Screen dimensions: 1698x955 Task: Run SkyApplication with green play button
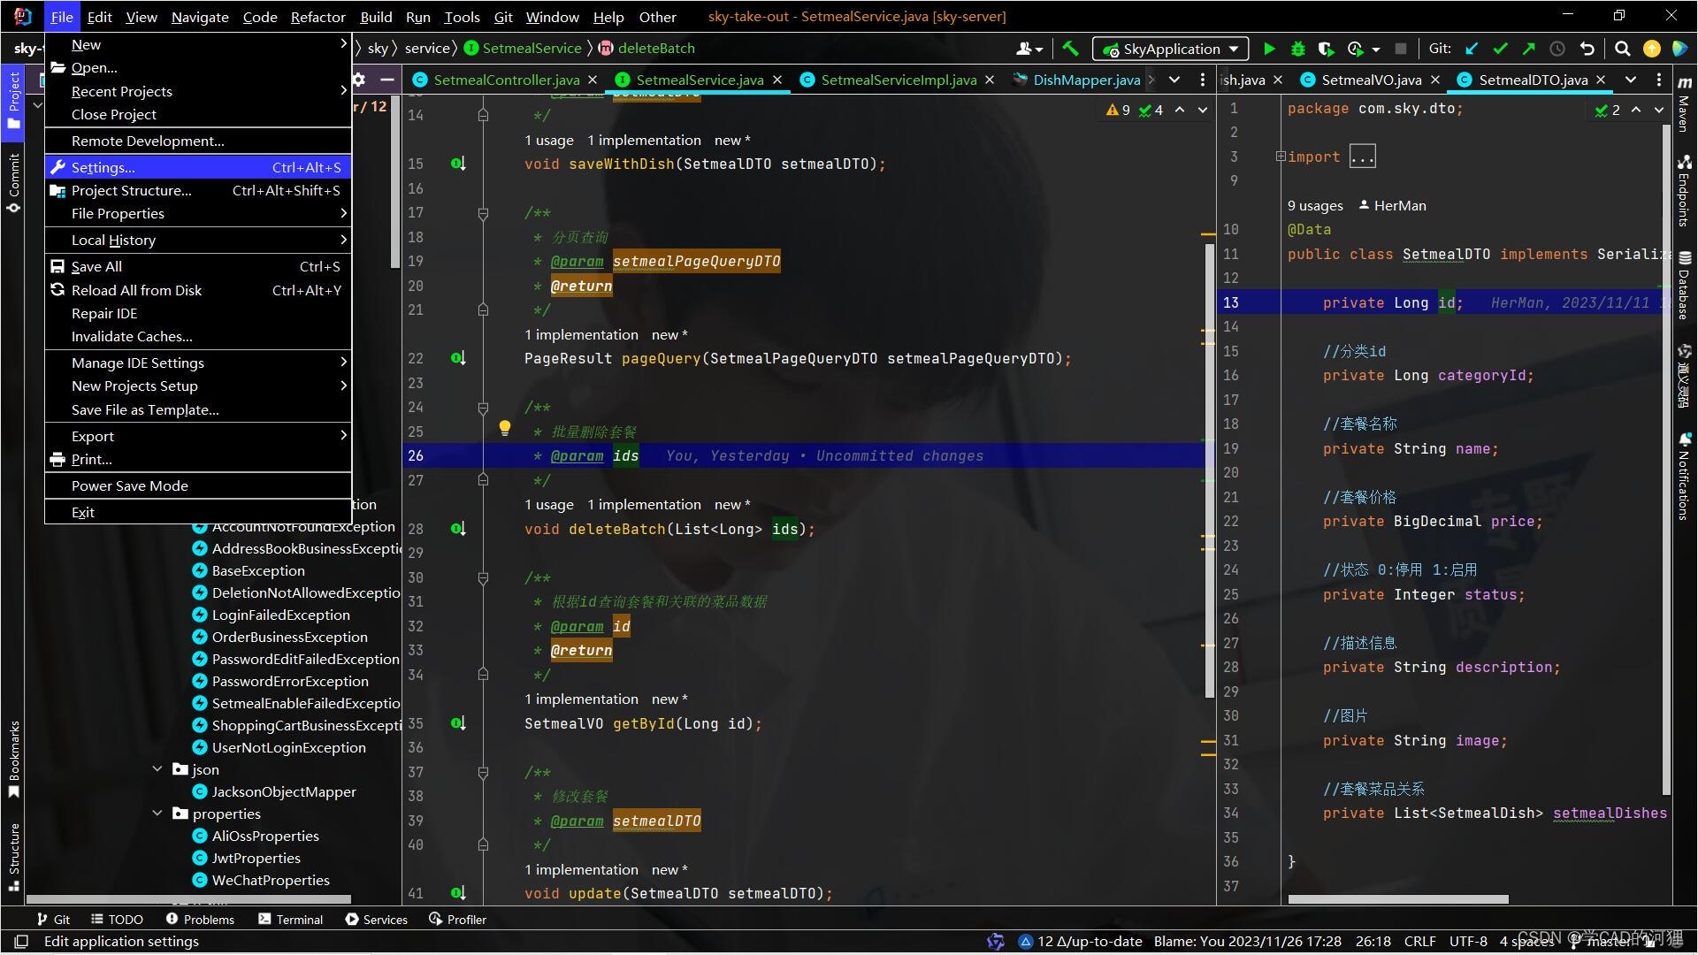[1269, 49]
